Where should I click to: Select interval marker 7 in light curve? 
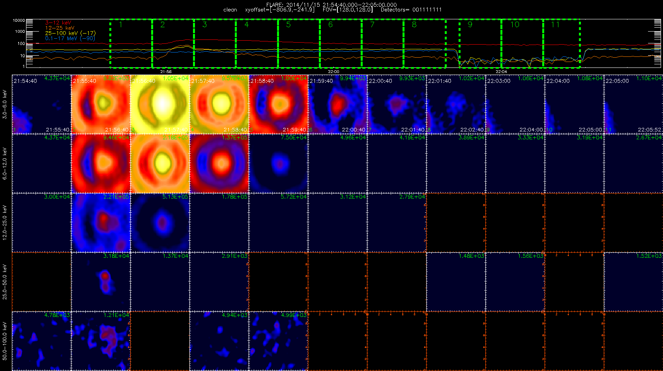372,24
